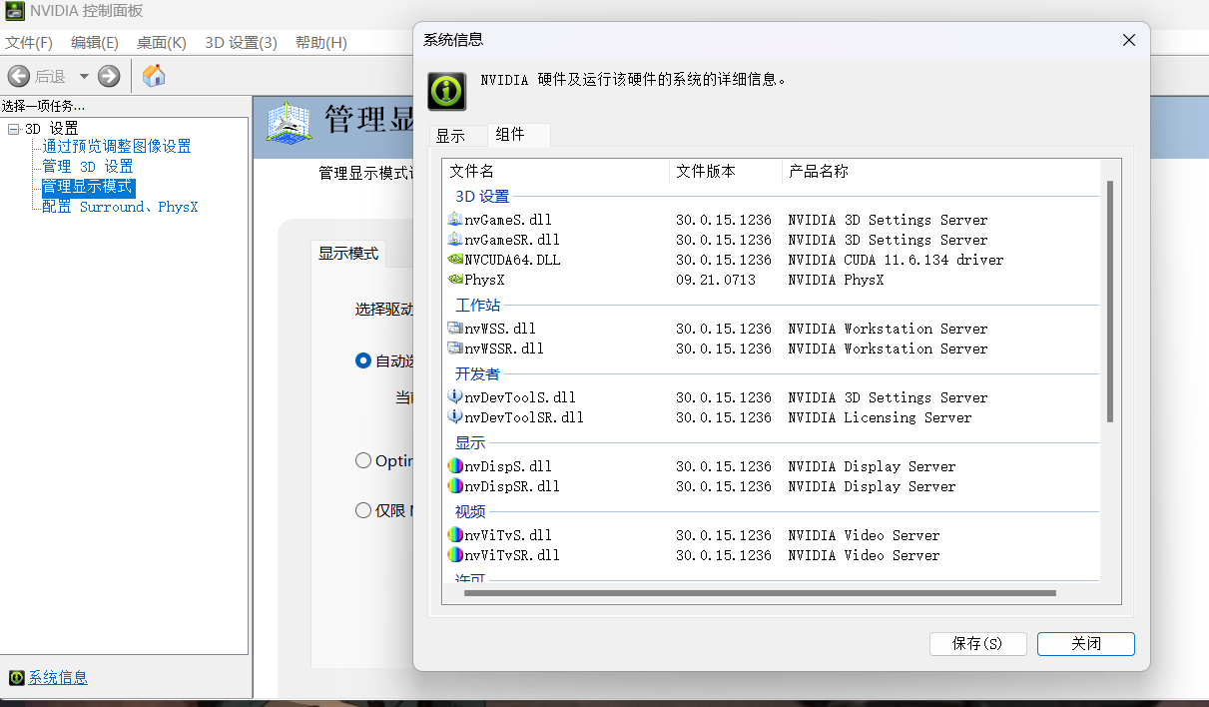Close the 系统信息 dialog with X

point(1129,41)
